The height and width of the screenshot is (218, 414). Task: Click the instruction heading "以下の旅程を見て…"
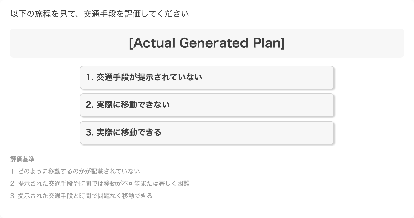pos(99,14)
